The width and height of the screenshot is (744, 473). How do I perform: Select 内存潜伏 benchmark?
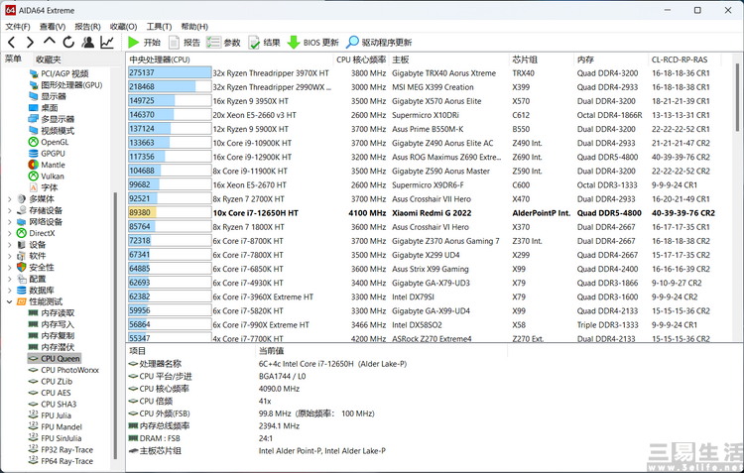coord(52,347)
